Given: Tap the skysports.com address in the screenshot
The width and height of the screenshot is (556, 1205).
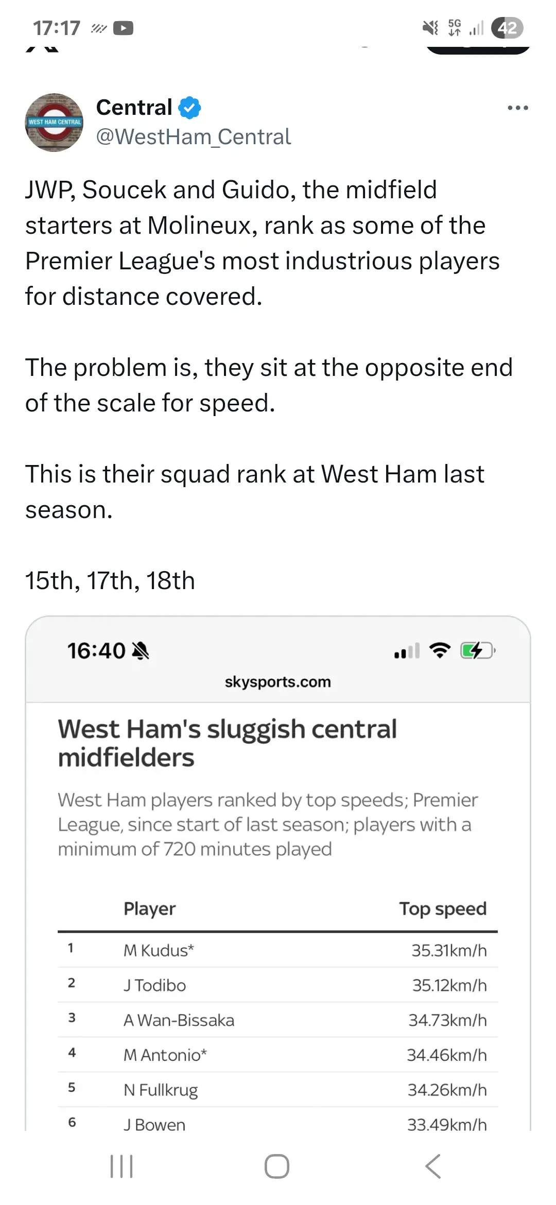Looking at the screenshot, I should [x=277, y=682].
